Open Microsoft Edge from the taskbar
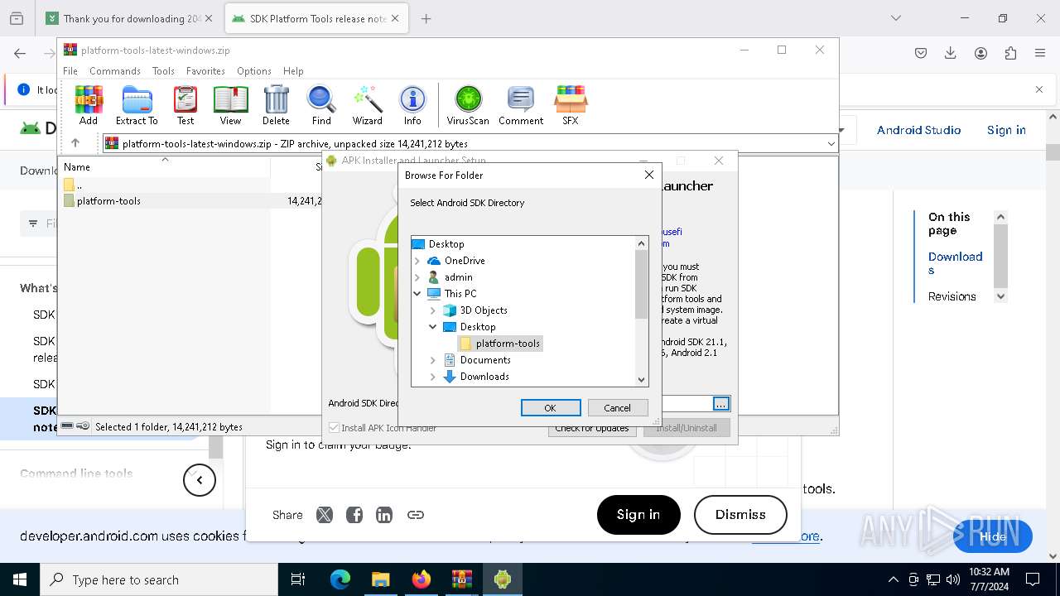This screenshot has width=1060, height=596. click(340, 579)
